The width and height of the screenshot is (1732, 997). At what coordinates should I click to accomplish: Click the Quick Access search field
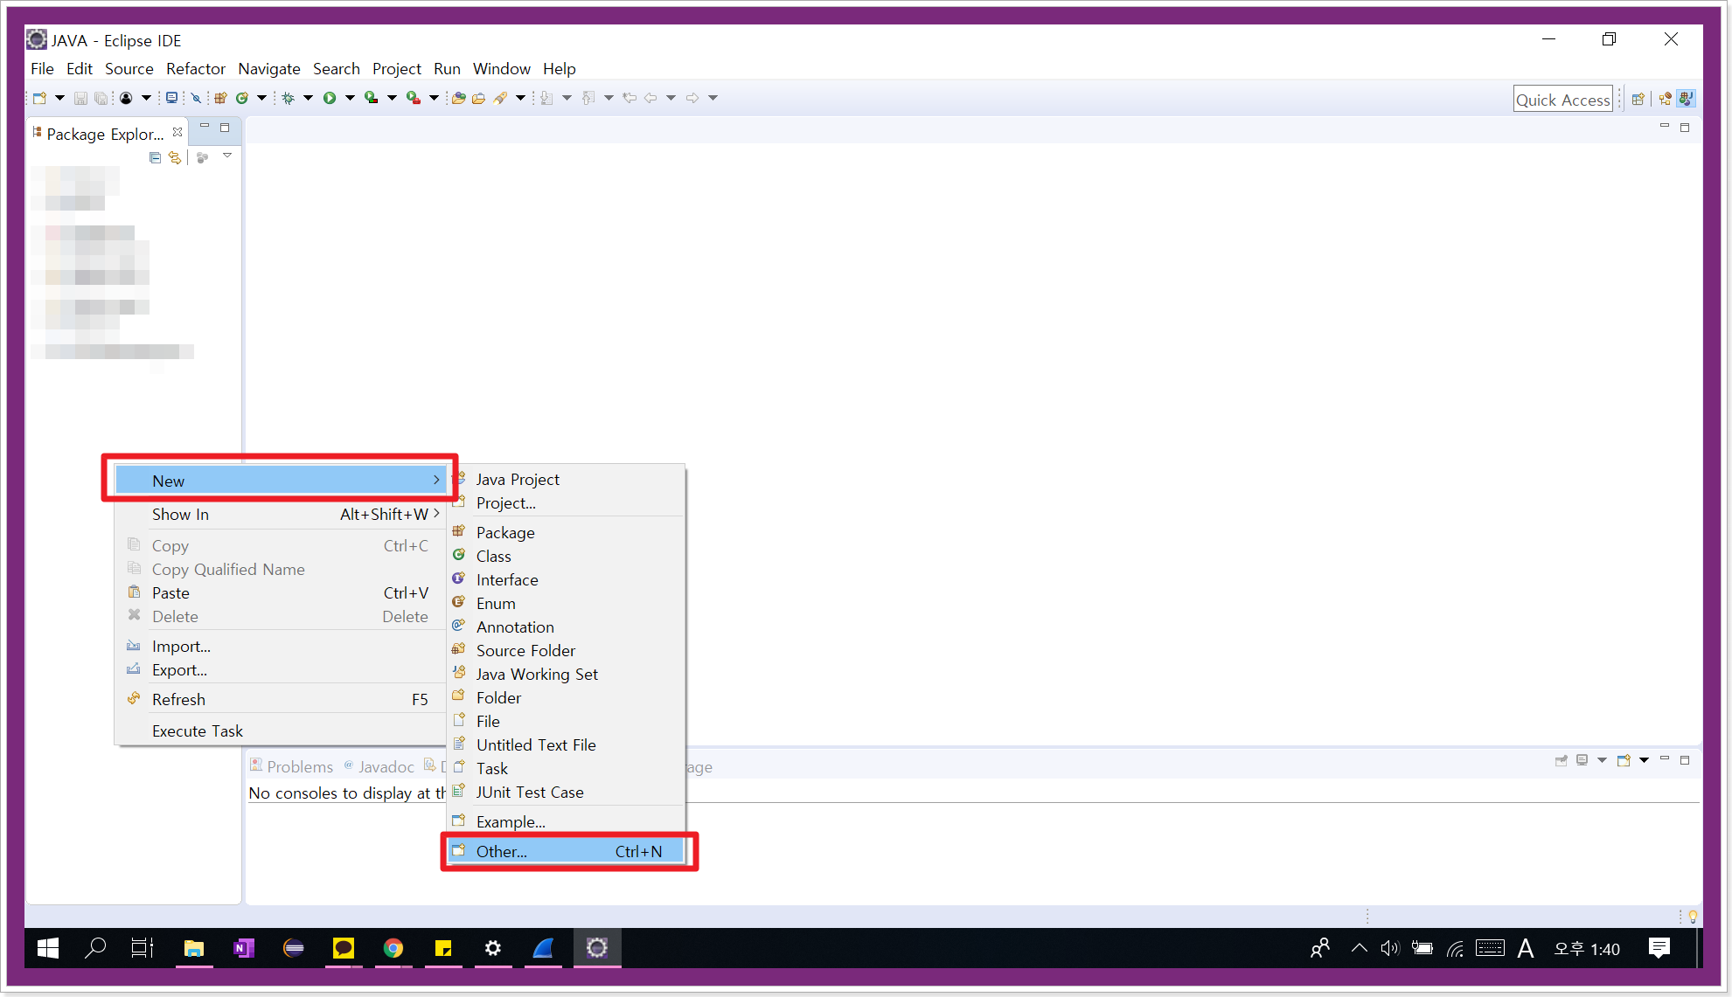pos(1563,100)
